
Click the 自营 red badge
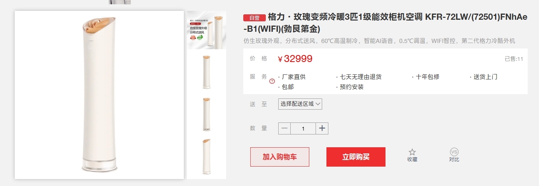255,18
